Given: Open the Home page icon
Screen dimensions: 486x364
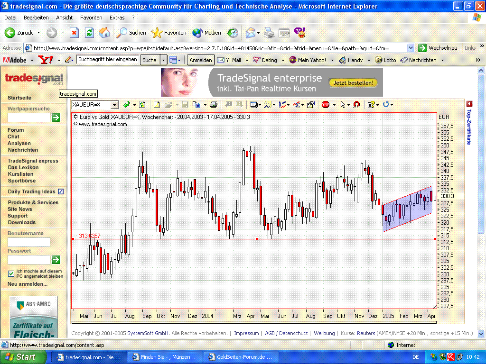Looking at the screenshot, I should point(104,33).
